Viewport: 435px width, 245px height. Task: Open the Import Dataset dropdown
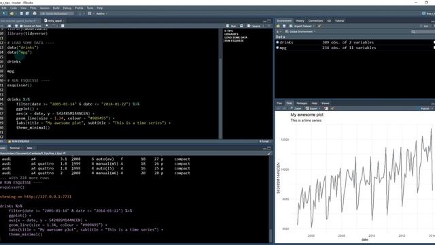[302, 26]
